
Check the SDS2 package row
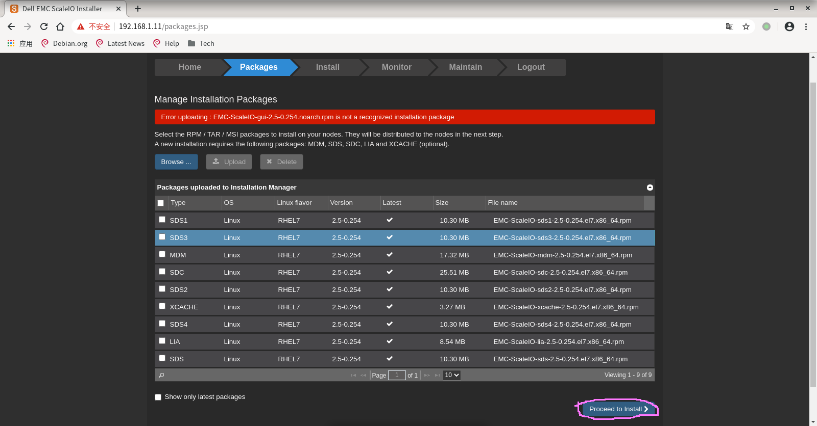[x=162, y=289]
